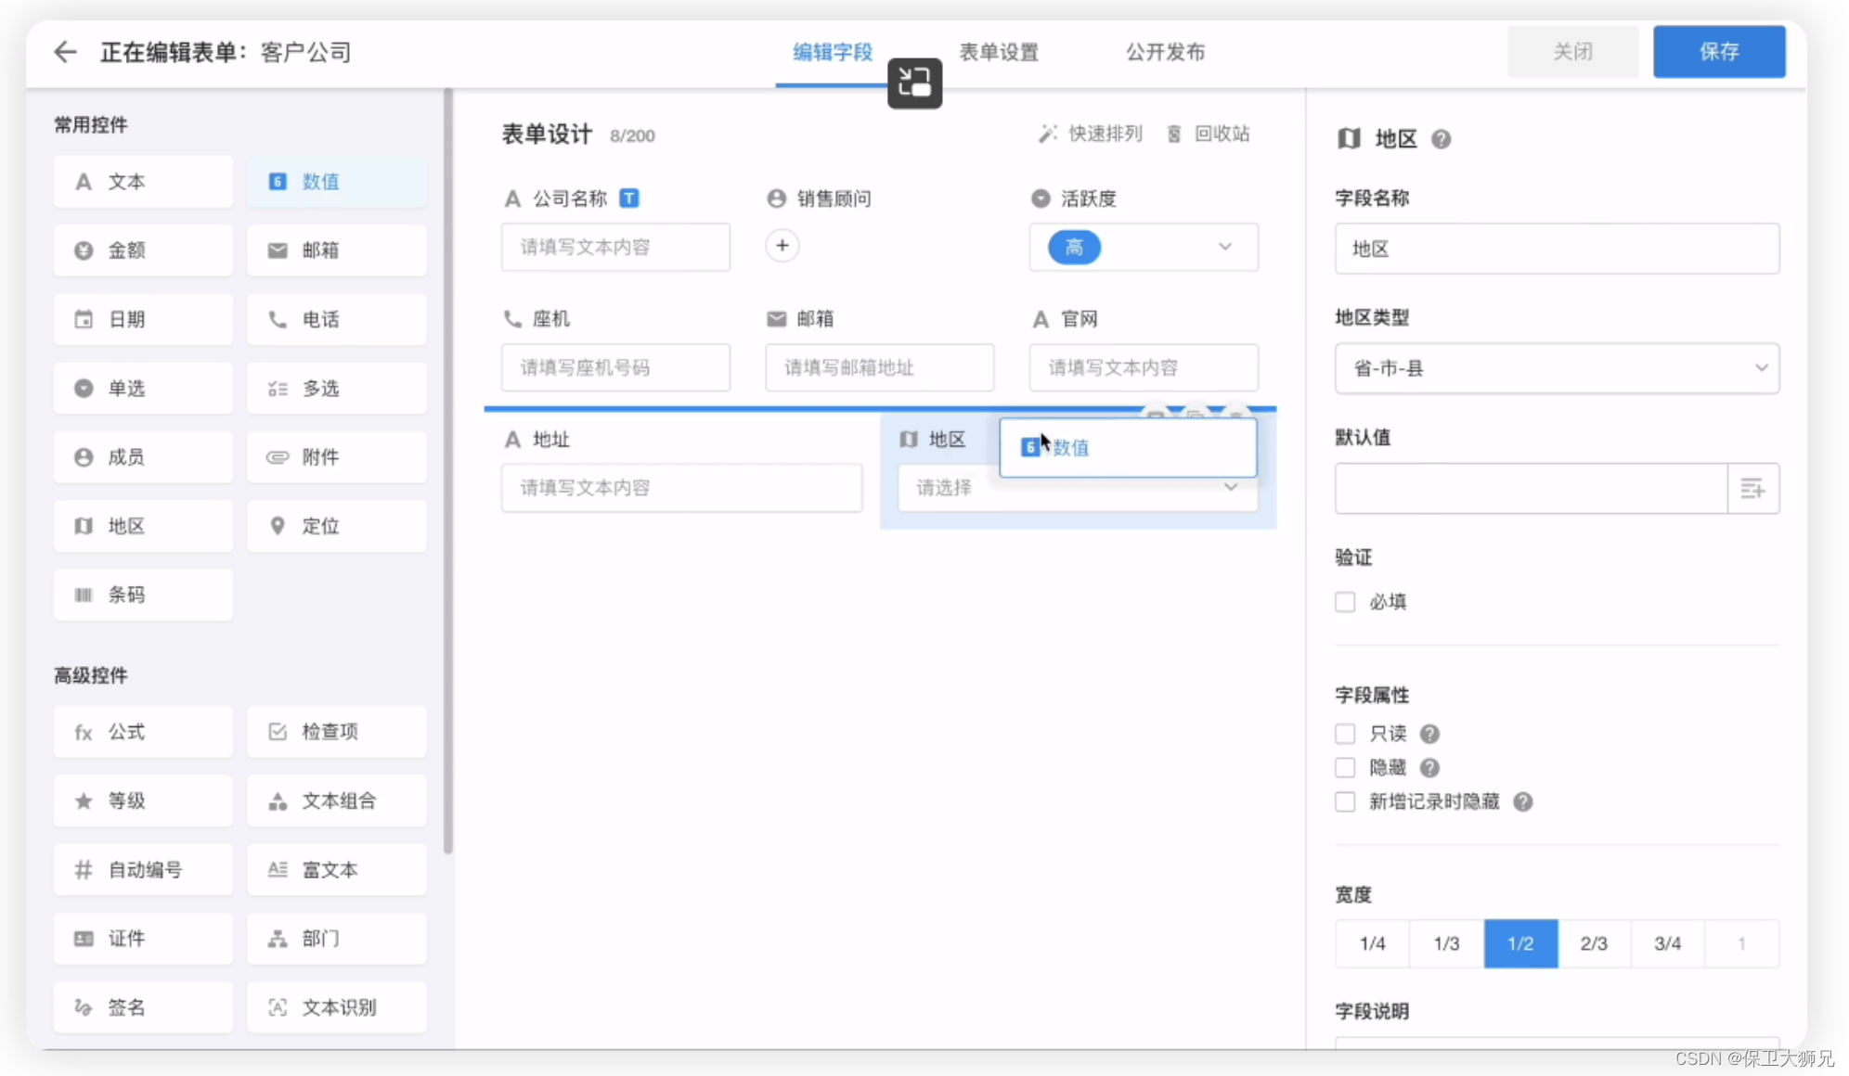Click the plus icon under 销售顾问

782,246
